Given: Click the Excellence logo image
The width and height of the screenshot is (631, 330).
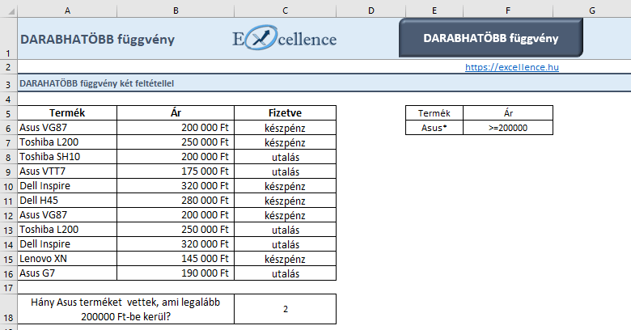Looking at the screenshot, I should point(285,38).
